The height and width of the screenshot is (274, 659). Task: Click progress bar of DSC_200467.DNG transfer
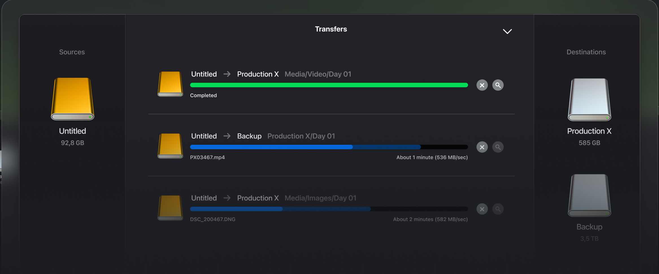(329, 209)
